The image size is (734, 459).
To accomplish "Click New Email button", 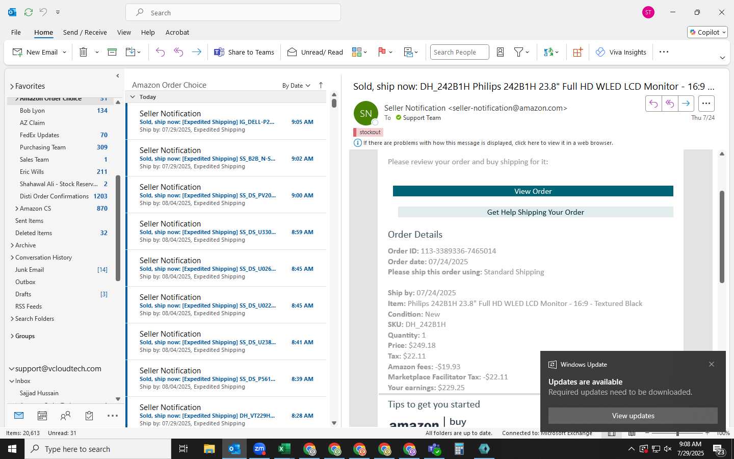I will tap(35, 52).
